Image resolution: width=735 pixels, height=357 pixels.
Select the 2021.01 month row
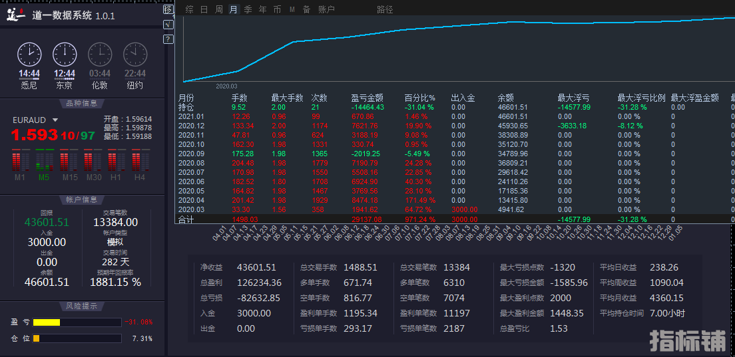point(455,116)
